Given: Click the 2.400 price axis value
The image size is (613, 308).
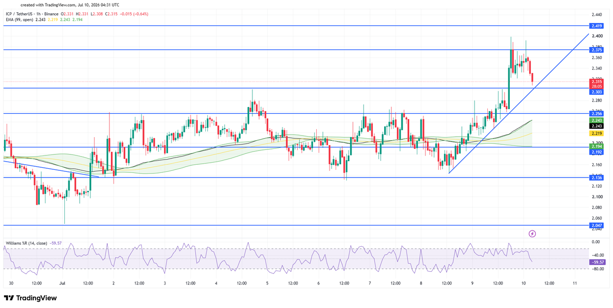Looking at the screenshot, I should click(x=597, y=36).
